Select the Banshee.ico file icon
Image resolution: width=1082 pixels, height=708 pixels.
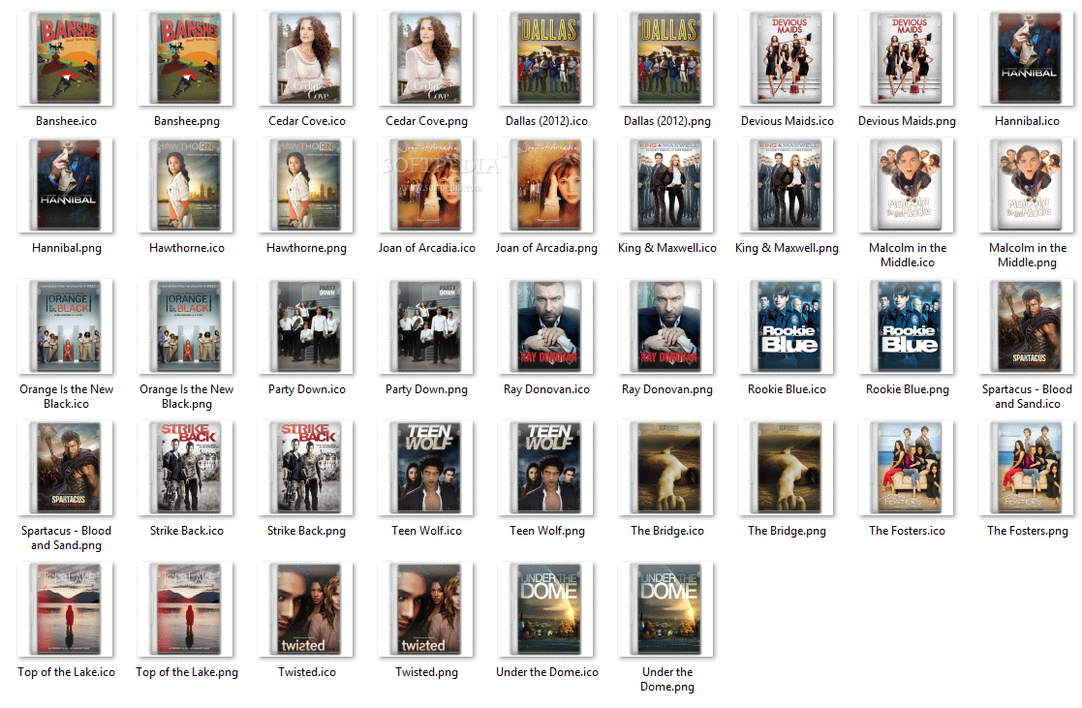66,58
